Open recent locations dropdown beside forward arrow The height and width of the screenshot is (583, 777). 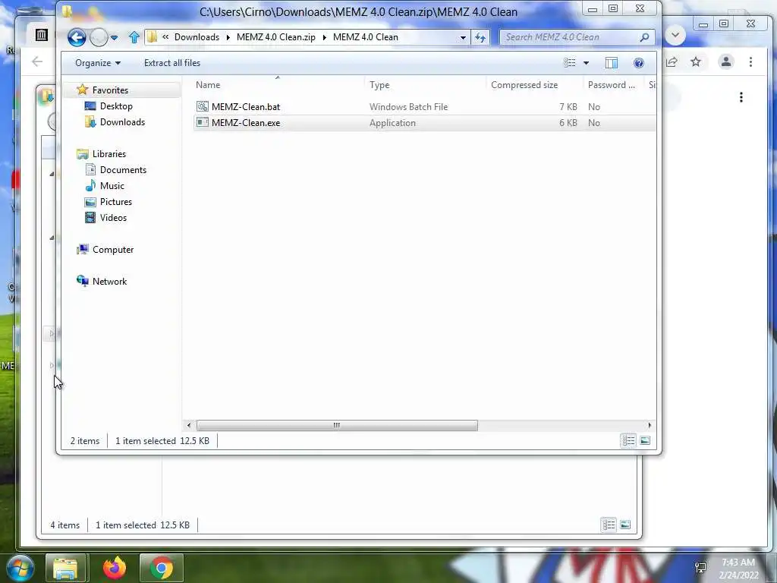[x=115, y=37]
